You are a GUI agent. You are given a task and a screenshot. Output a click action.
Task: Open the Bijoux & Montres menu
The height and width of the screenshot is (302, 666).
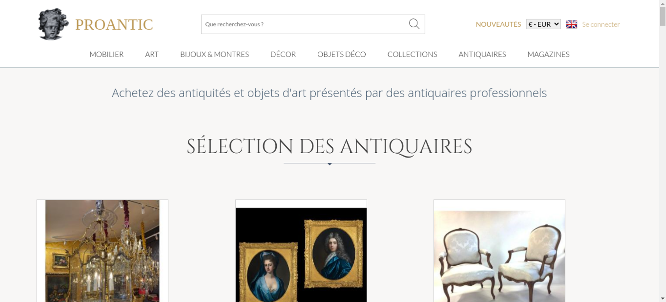click(x=214, y=54)
